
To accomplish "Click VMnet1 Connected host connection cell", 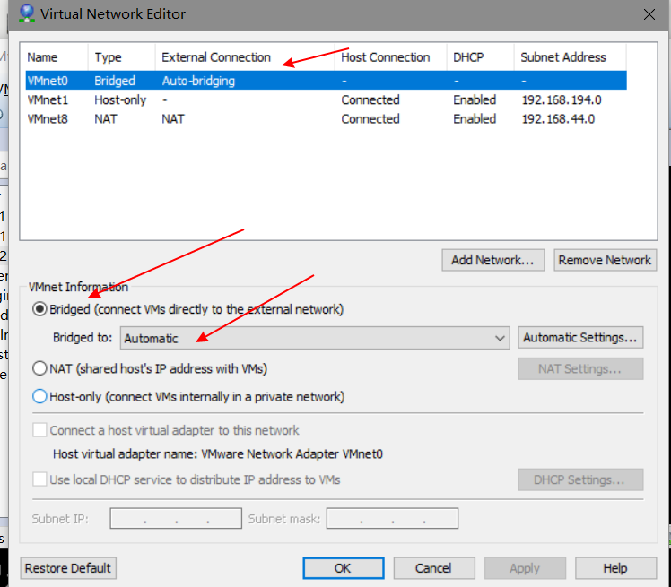I will coord(370,99).
